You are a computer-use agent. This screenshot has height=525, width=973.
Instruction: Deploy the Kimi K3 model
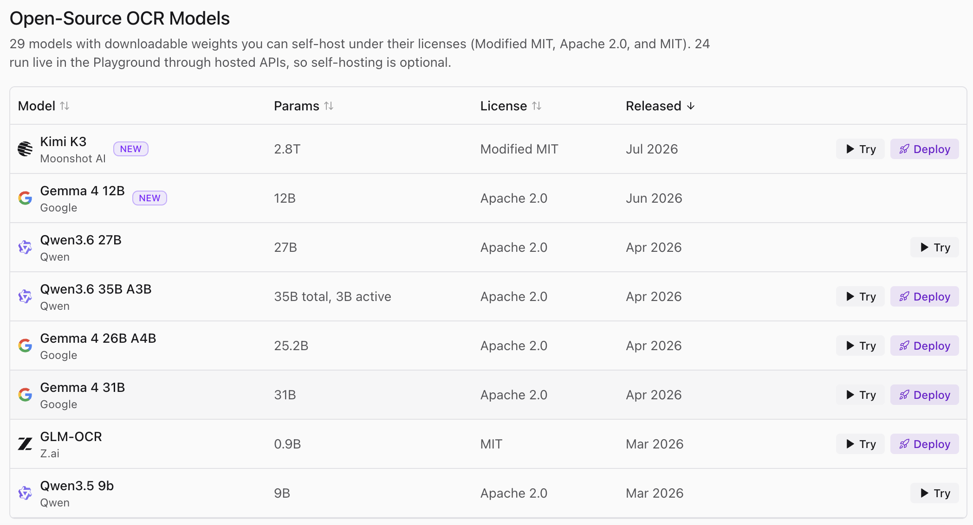(x=925, y=149)
